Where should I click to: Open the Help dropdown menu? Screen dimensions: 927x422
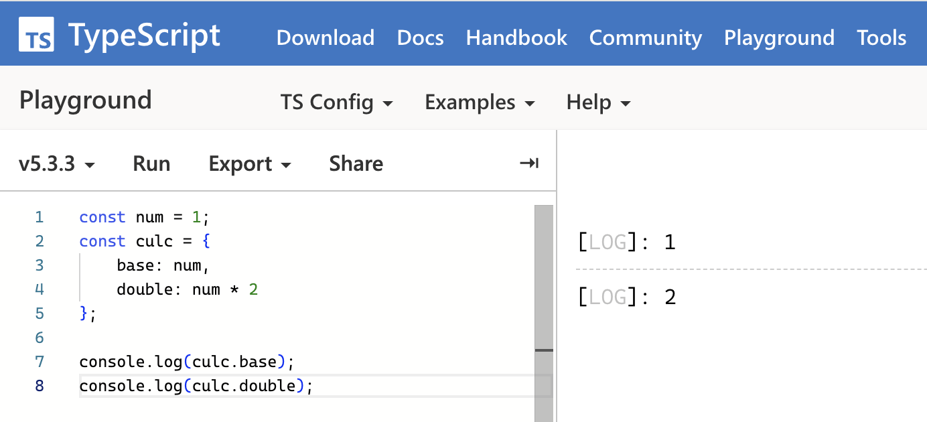click(x=599, y=102)
